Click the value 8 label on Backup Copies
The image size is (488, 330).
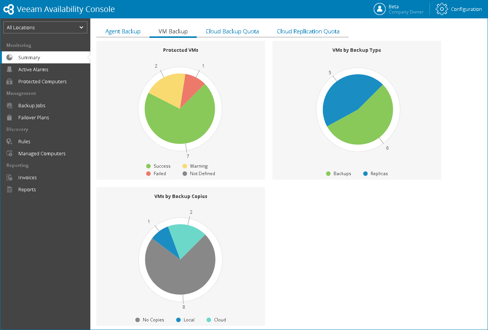pos(184,307)
